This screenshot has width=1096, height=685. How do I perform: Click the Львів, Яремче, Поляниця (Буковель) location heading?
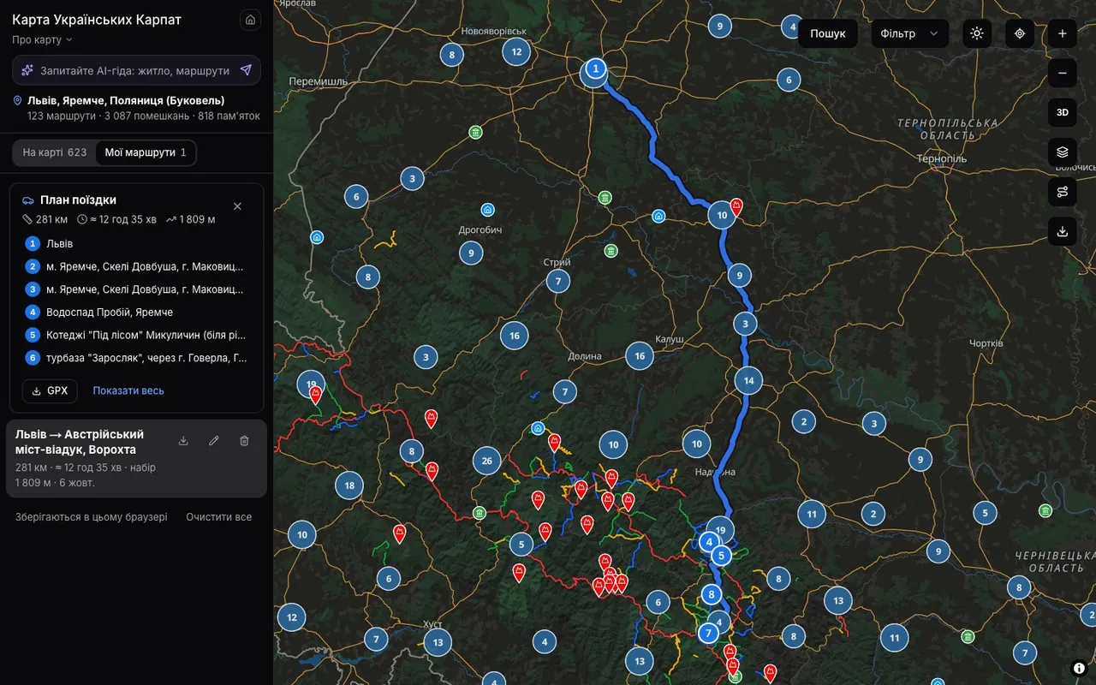point(126,100)
